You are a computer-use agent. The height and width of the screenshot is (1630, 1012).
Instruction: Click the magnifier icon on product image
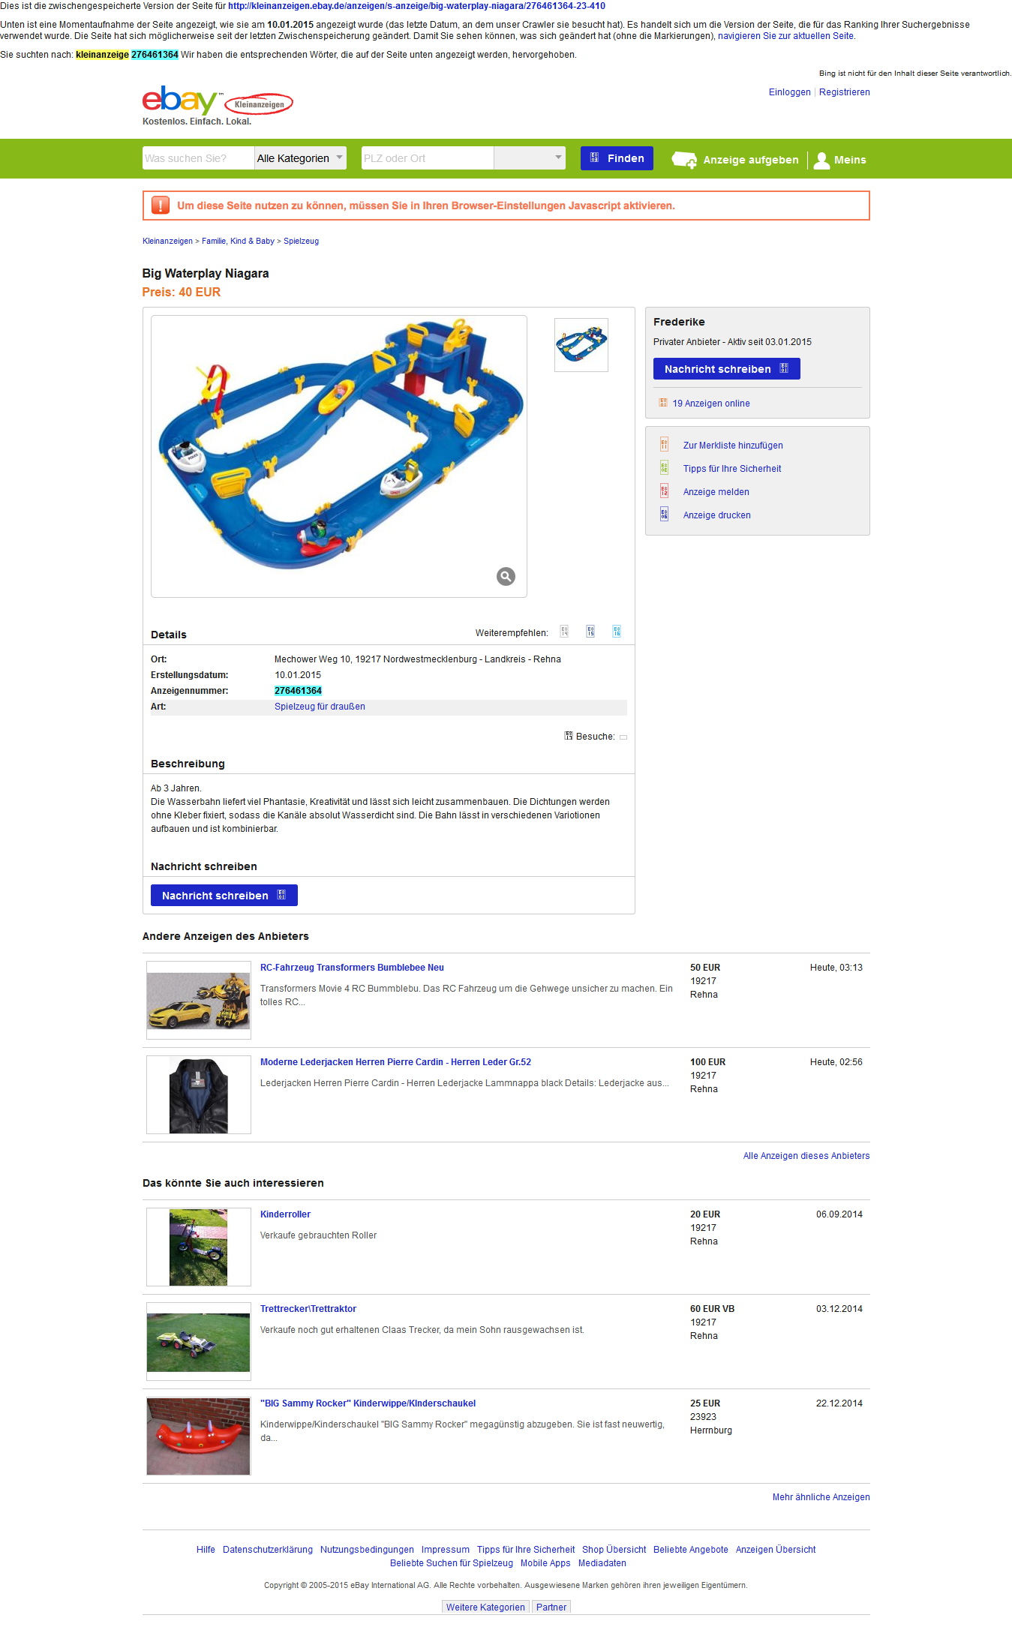[x=506, y=576]
